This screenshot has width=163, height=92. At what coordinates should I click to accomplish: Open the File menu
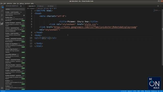click(2, 3)
